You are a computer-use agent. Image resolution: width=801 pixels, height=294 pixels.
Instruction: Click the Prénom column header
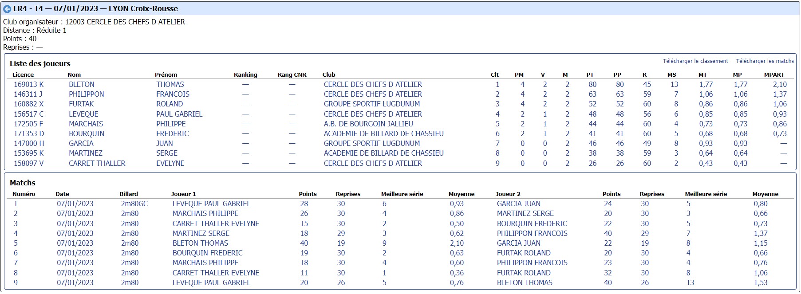point(166,74)
